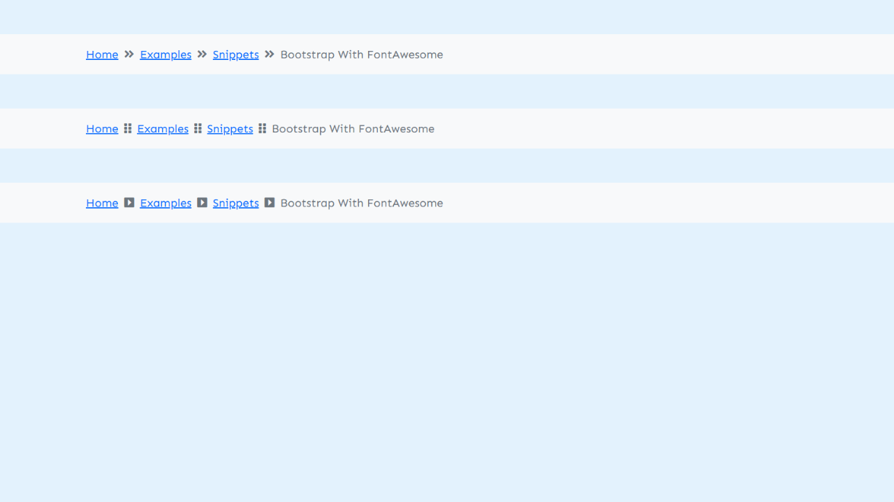The height and width of the screenshot is (502, 894).
Task: Open Home in the play-icon breadcrumb
Action: click(102, 203)
